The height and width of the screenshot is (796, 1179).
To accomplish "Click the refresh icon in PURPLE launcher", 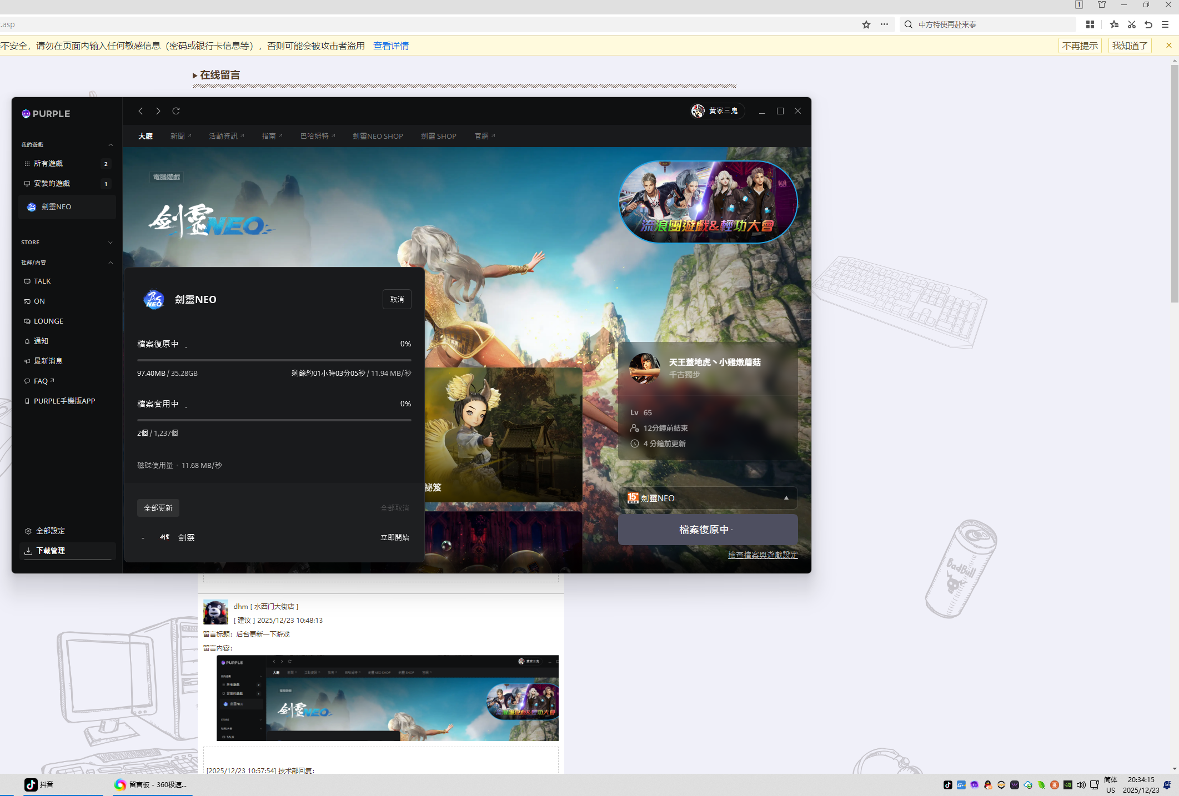I will (x=176, y=111).
